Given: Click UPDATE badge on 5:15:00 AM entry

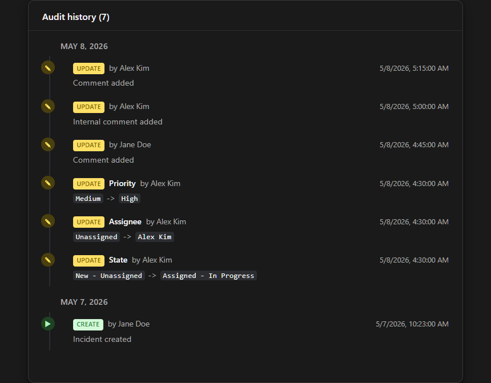Looking at the screenshot, I should (x=88, y=68).
